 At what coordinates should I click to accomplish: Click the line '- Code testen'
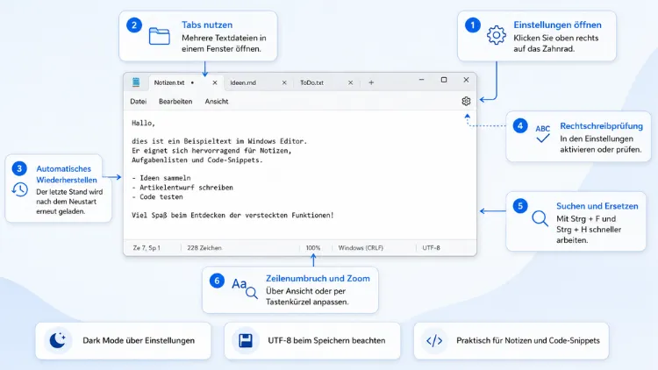click(x=157, y=196)
